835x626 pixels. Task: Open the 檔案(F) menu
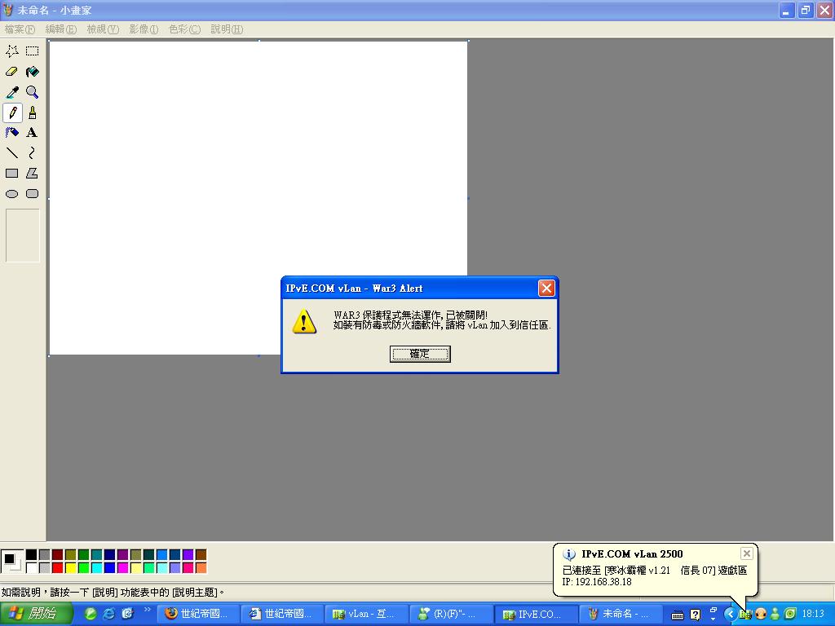(x=20, y=29)
